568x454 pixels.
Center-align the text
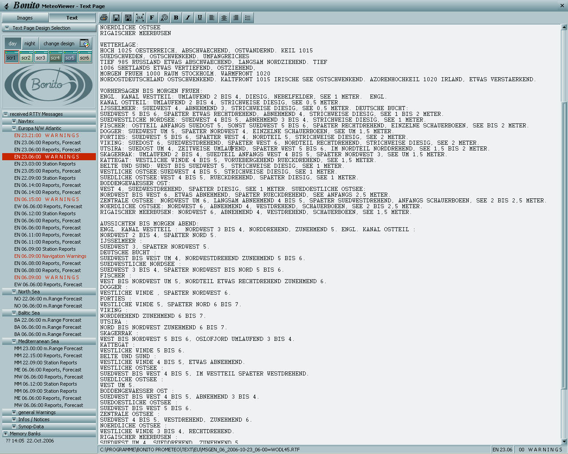(224, 18)
